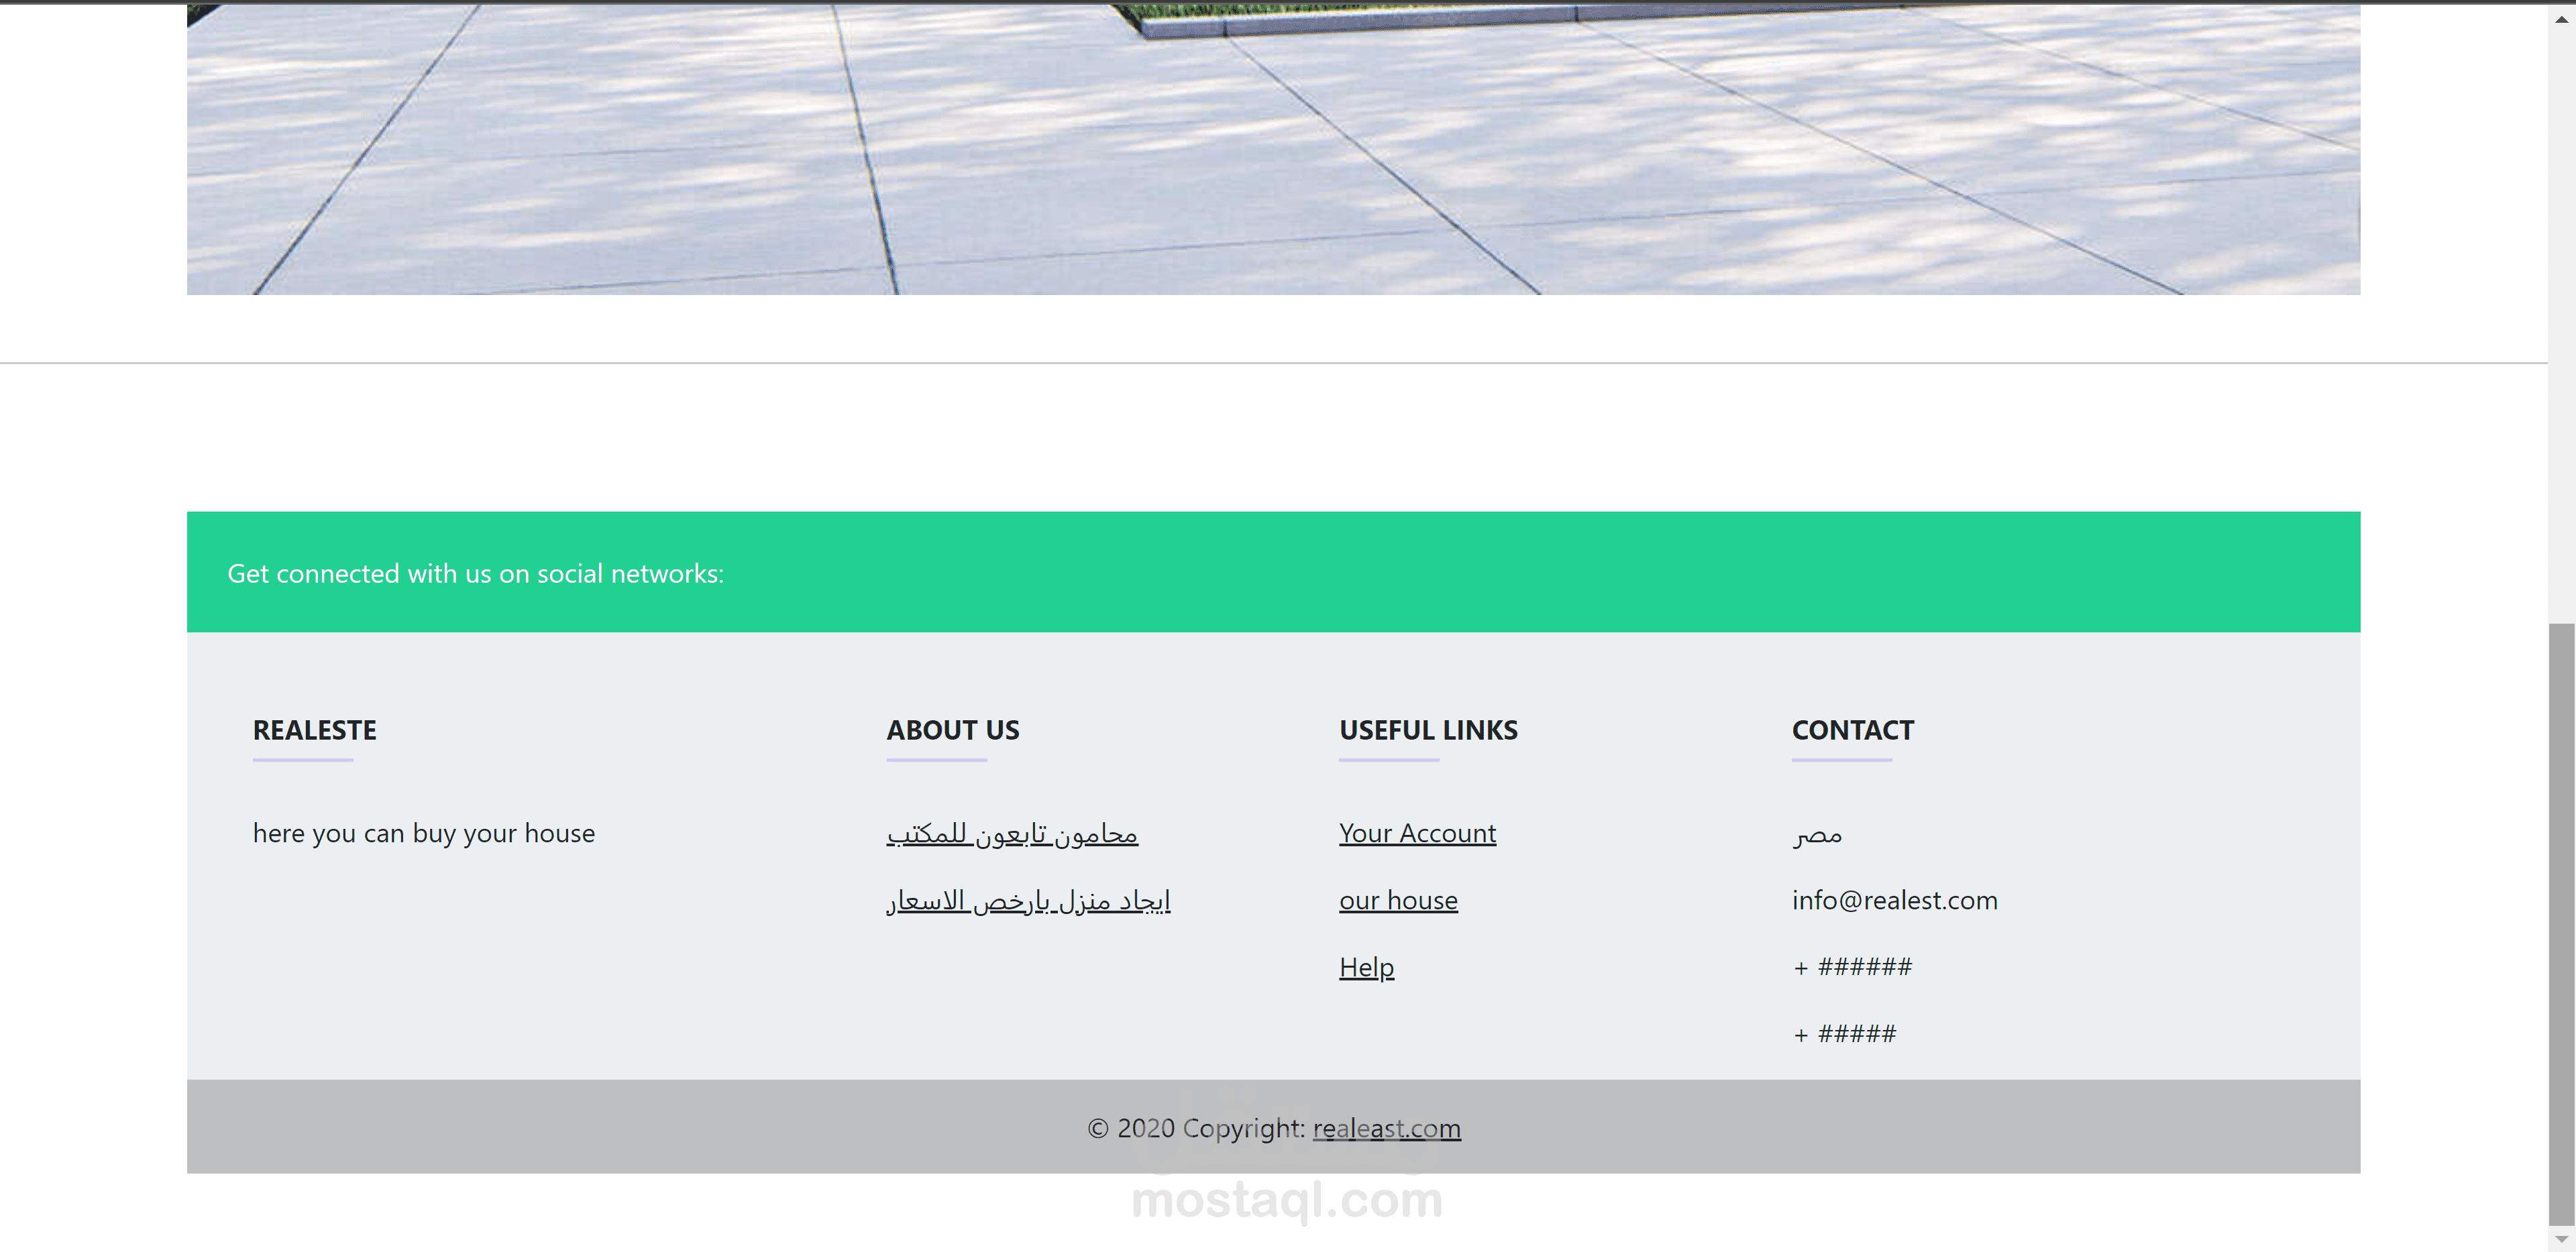Open the Your Account link
This screenshot has width=2576, height=1252.
(1417, 833)
